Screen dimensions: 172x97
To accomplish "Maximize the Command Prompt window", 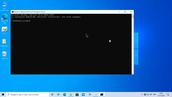I will point(125,12).
